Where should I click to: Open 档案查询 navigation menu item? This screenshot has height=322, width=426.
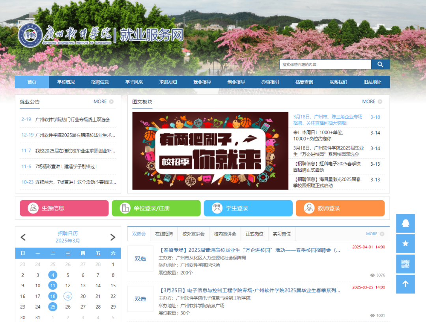click(x=304, y=82)
